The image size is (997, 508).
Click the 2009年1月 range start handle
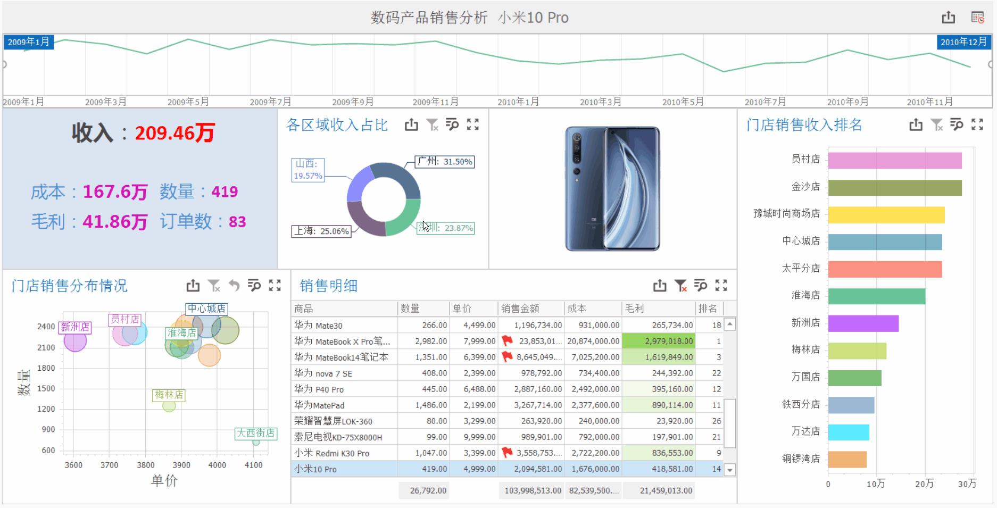(29, 42)
